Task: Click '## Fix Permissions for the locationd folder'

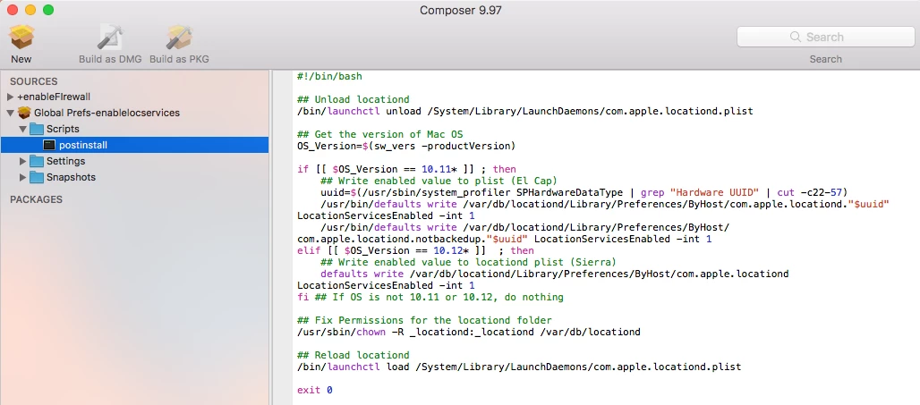Action: (424, 320)
